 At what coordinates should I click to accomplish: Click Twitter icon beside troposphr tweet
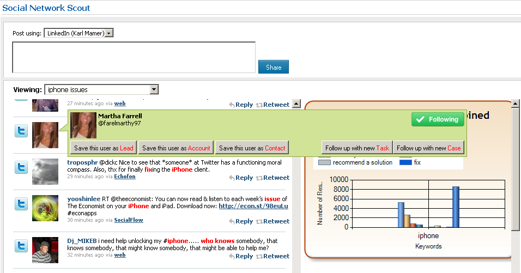click(21, 167)
